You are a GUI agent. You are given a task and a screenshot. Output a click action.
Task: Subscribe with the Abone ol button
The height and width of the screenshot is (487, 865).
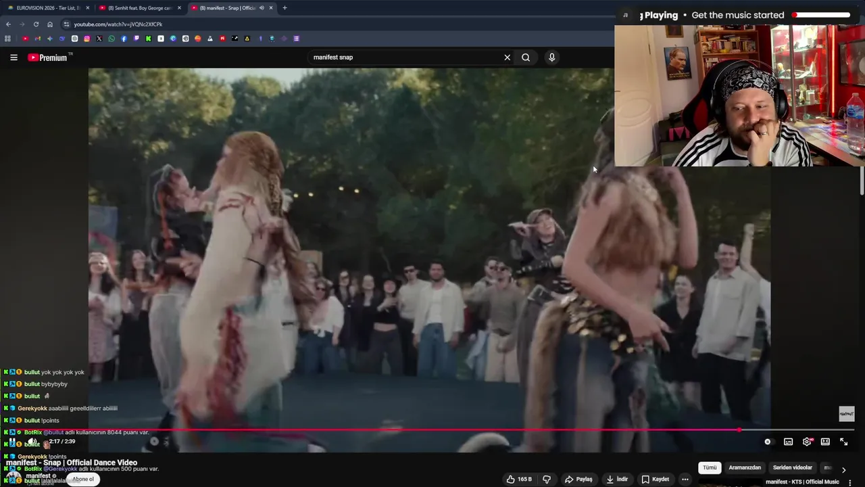coord(83,479)
